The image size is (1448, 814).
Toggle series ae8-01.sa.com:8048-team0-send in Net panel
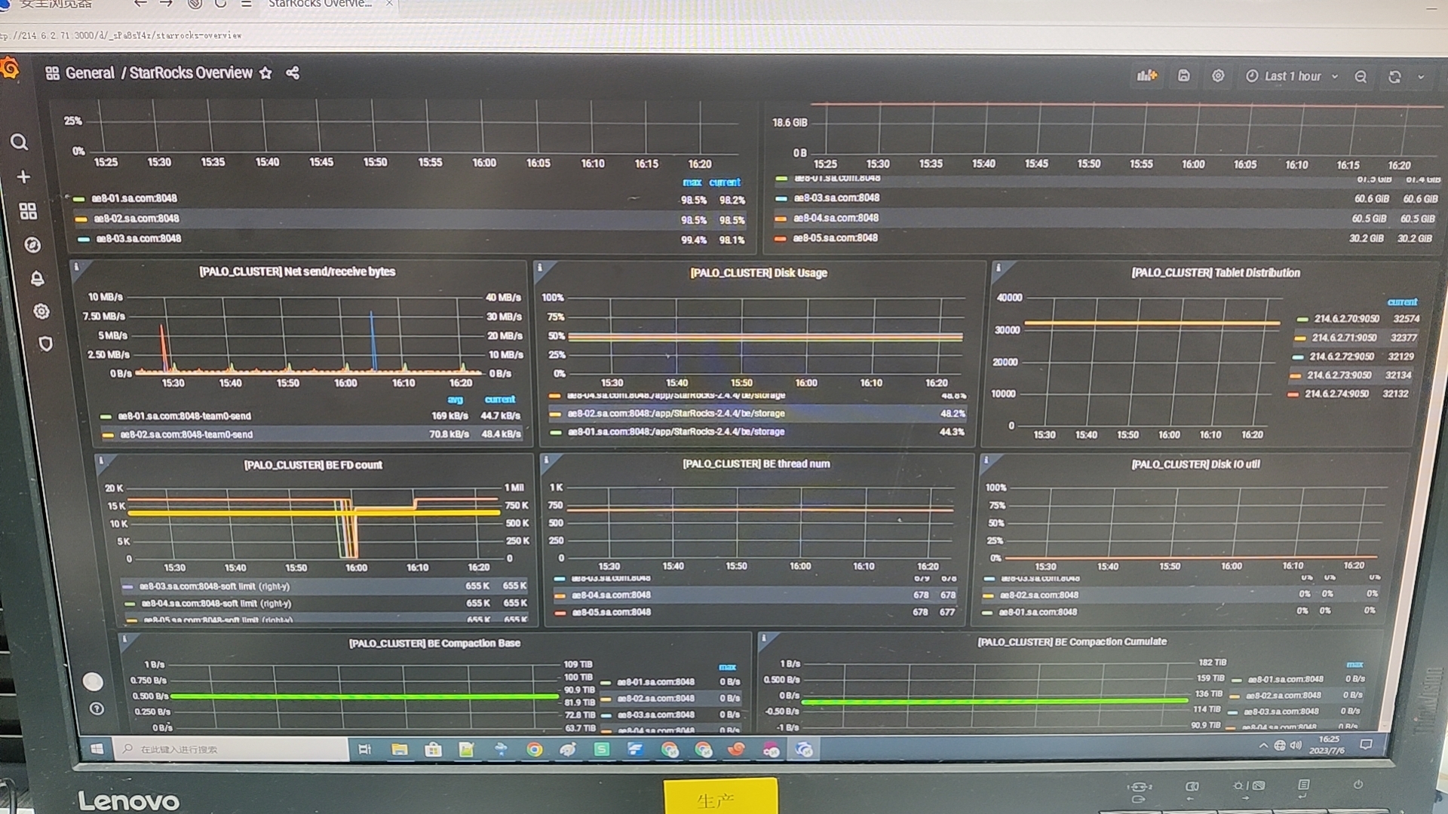[x=186, y=416]
